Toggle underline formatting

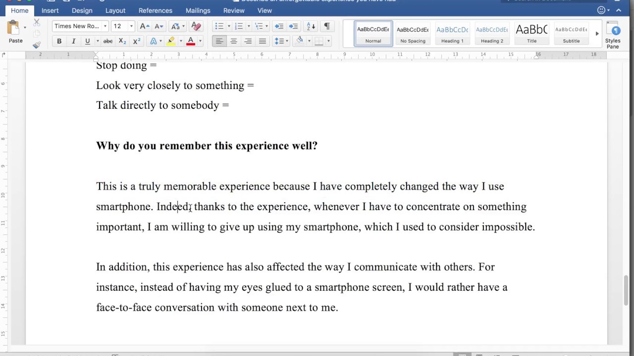87,42
